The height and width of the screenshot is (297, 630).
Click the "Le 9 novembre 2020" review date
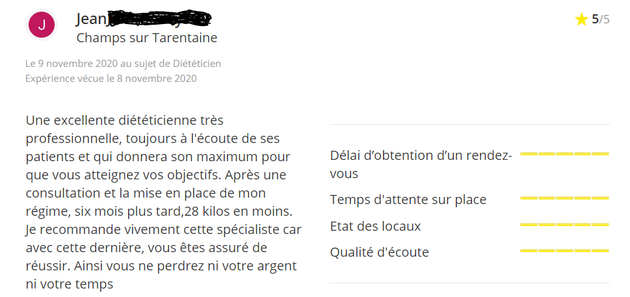(71, 64)
